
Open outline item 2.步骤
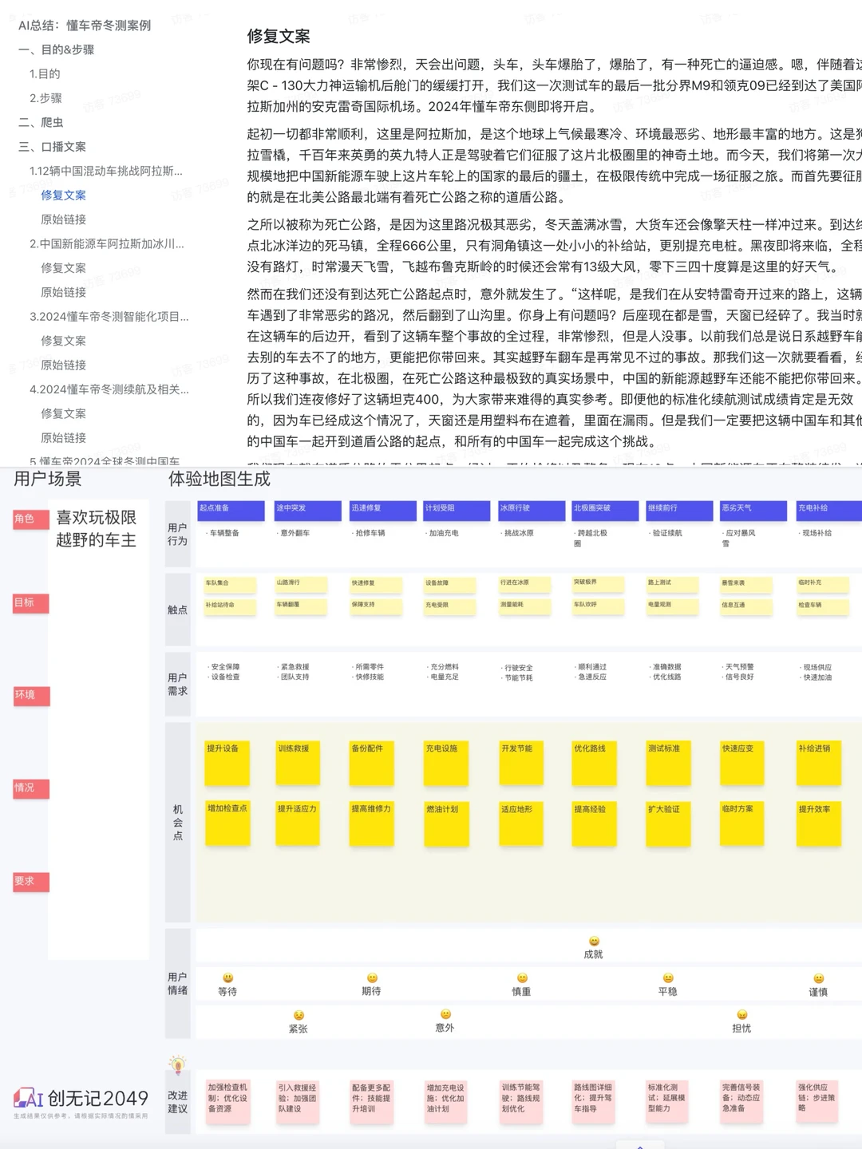(x=45, y=98)
